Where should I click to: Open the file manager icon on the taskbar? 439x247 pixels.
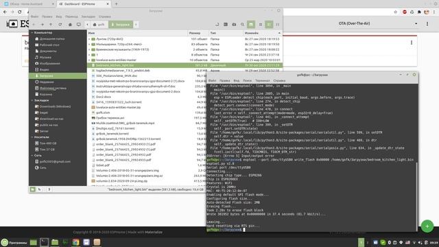pos(55,242)
